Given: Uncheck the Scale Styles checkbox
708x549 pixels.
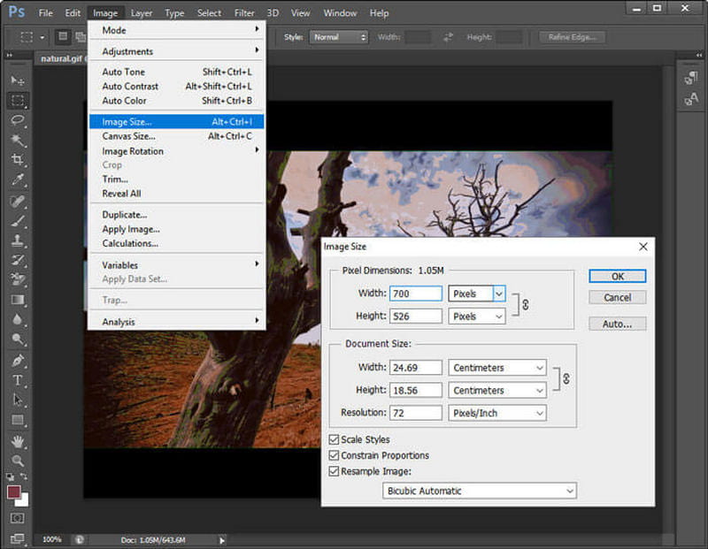Looking at the screenshot, I should (x=334, y=439).
